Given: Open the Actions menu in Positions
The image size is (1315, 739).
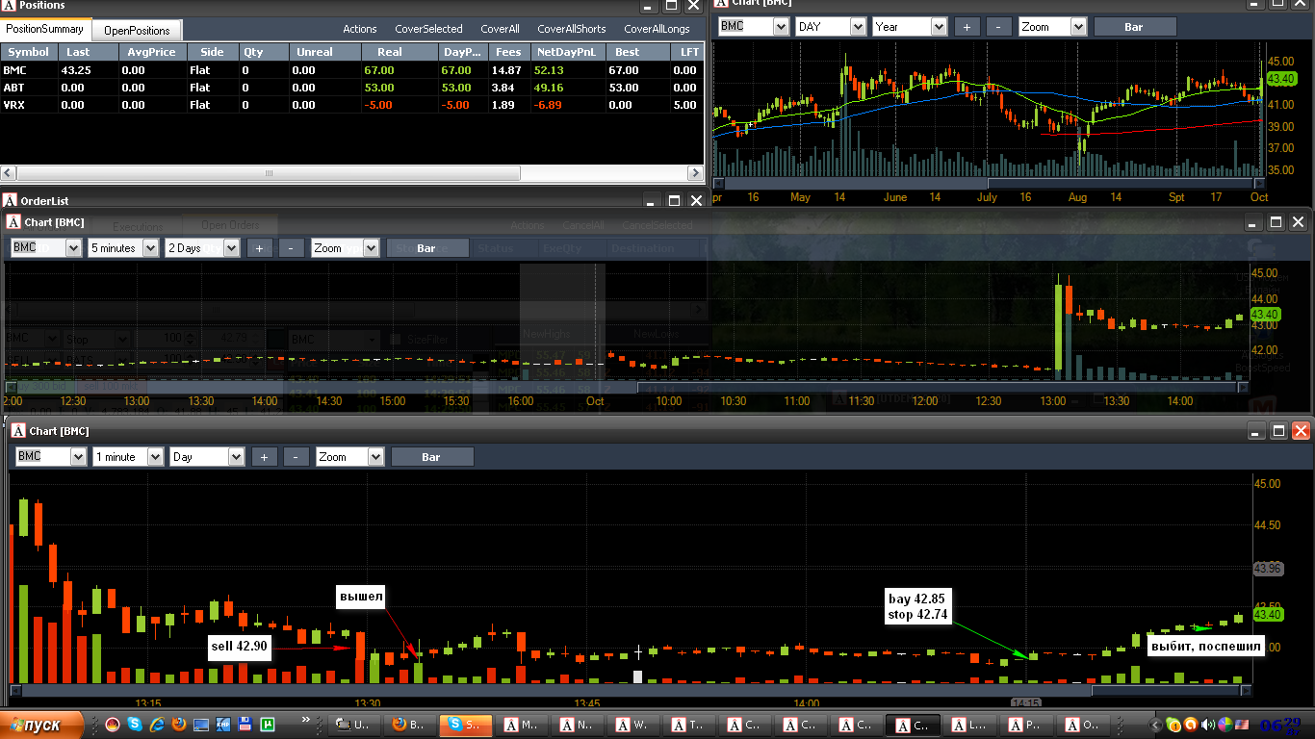Looking at the screenshot, I should click(360, 29).
